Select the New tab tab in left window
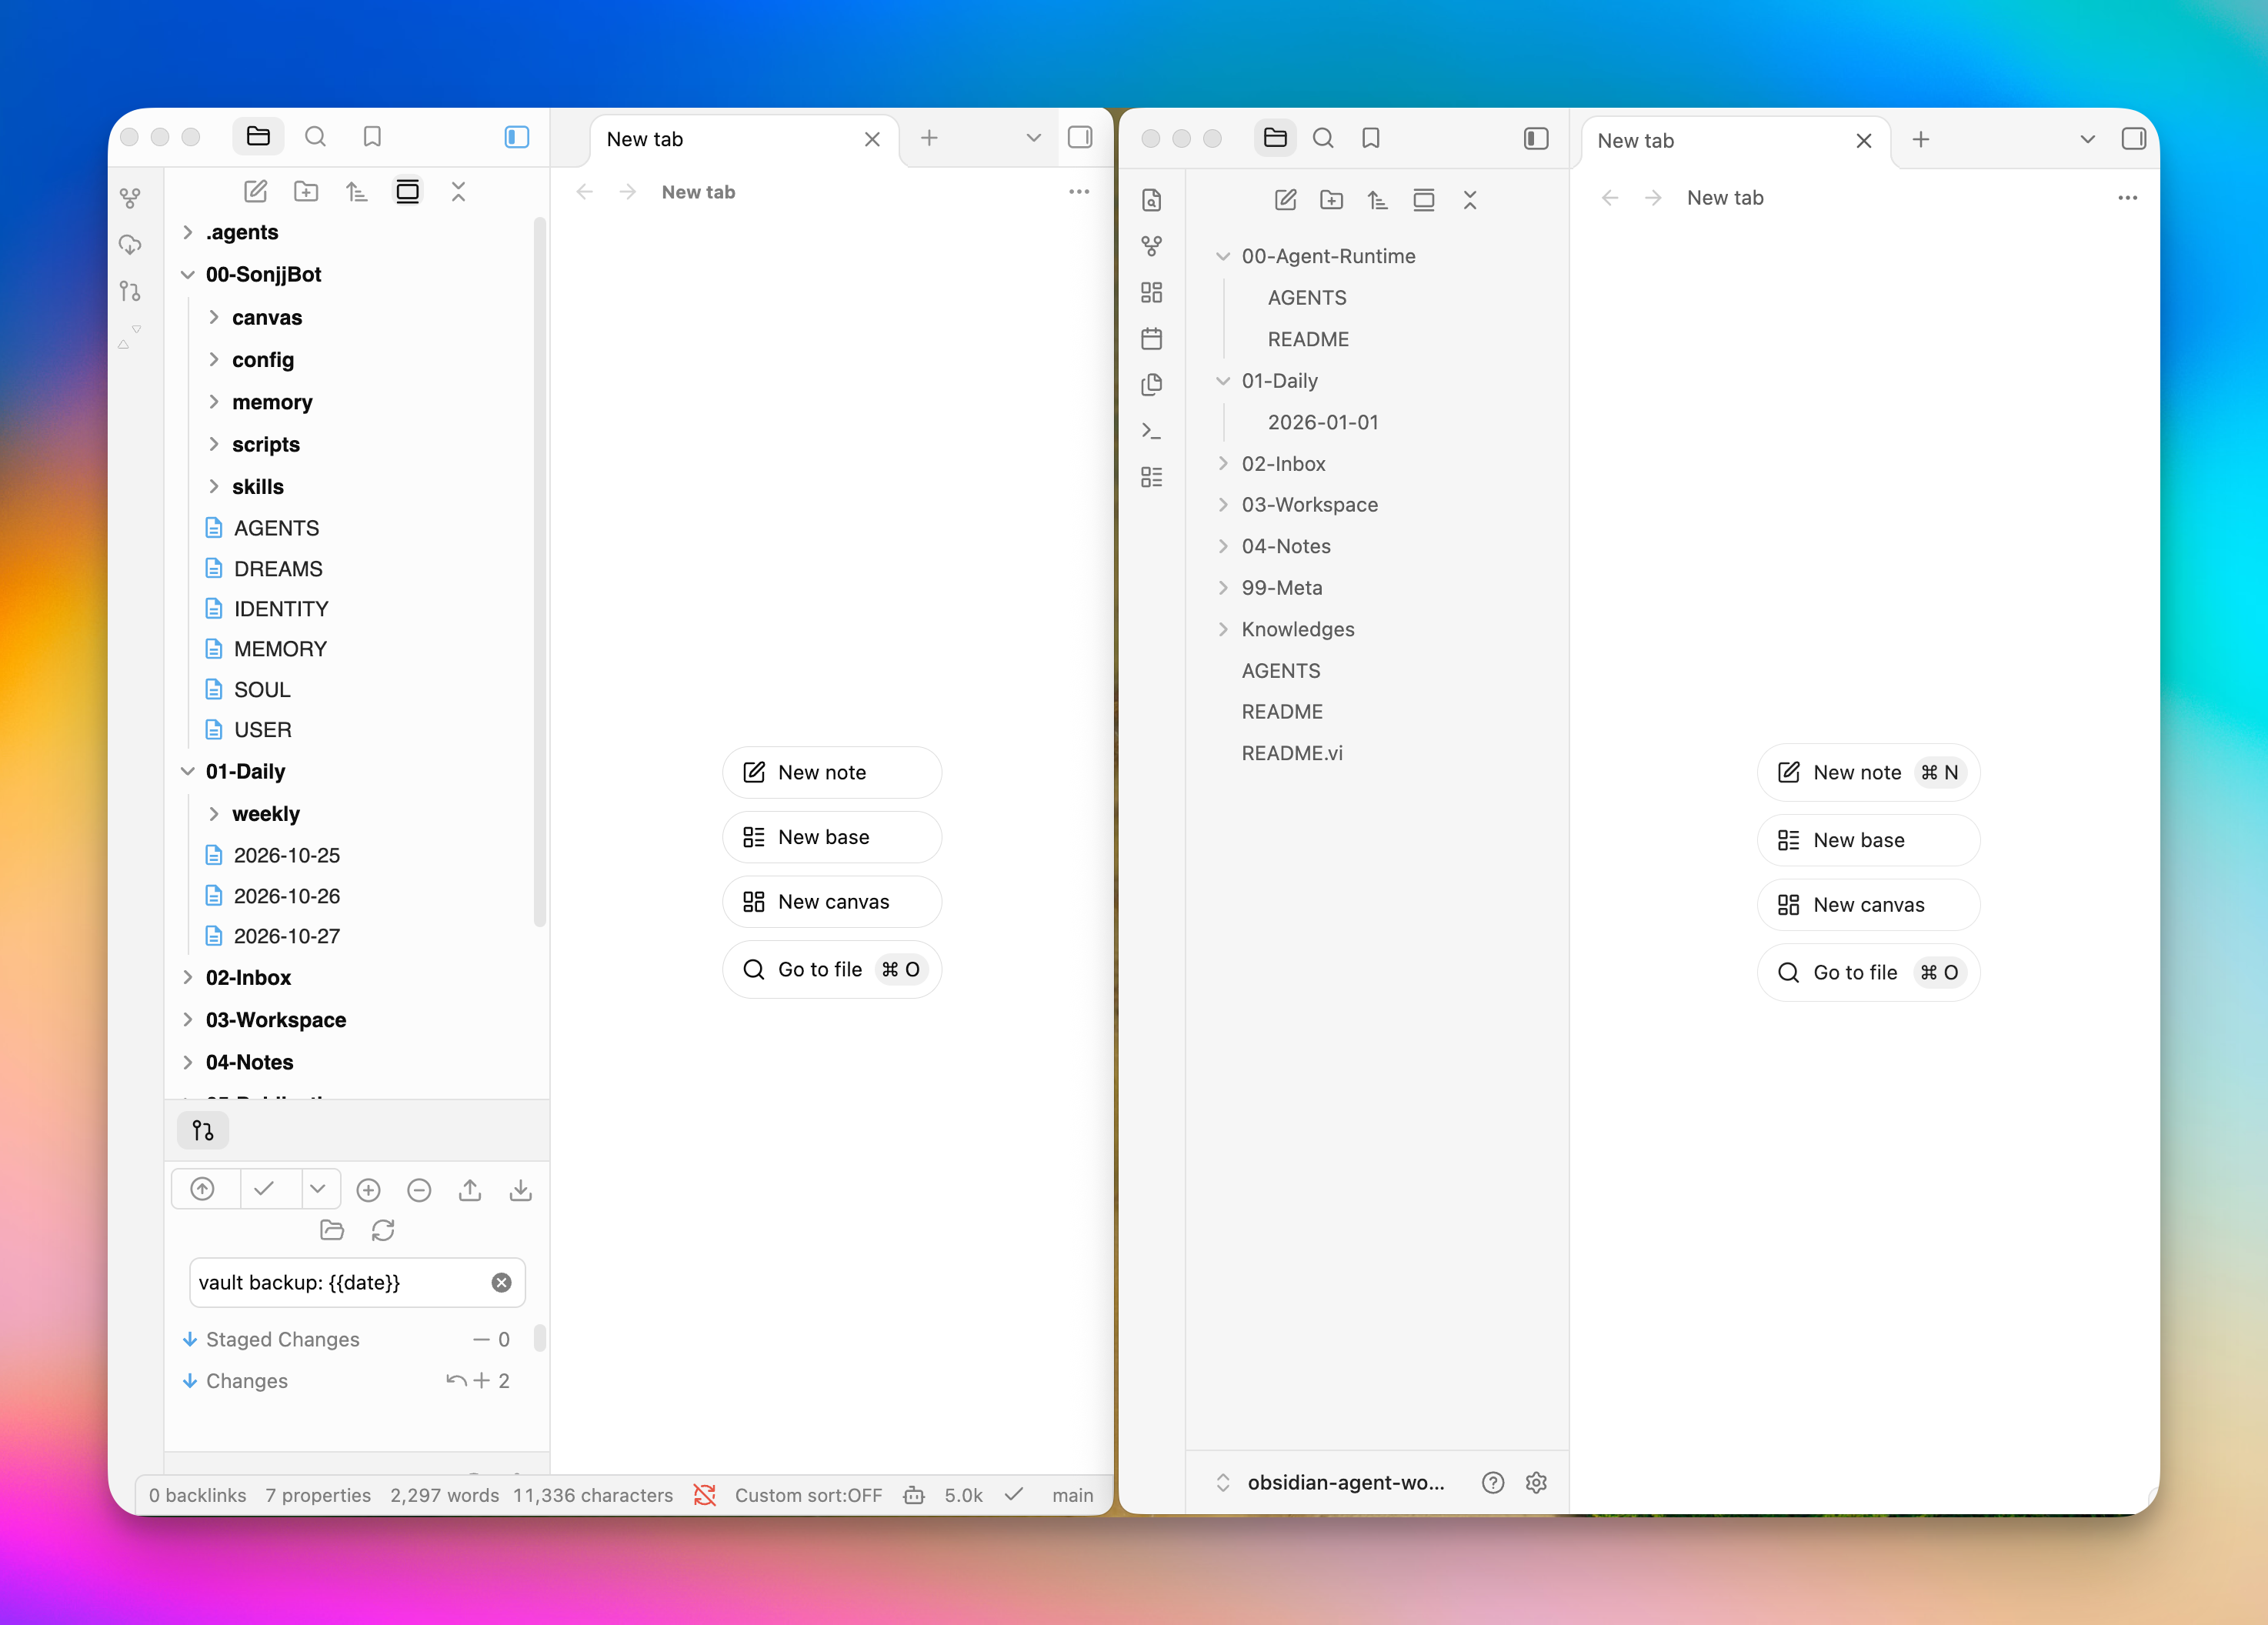2268x1625 pixels. [744, 139]
